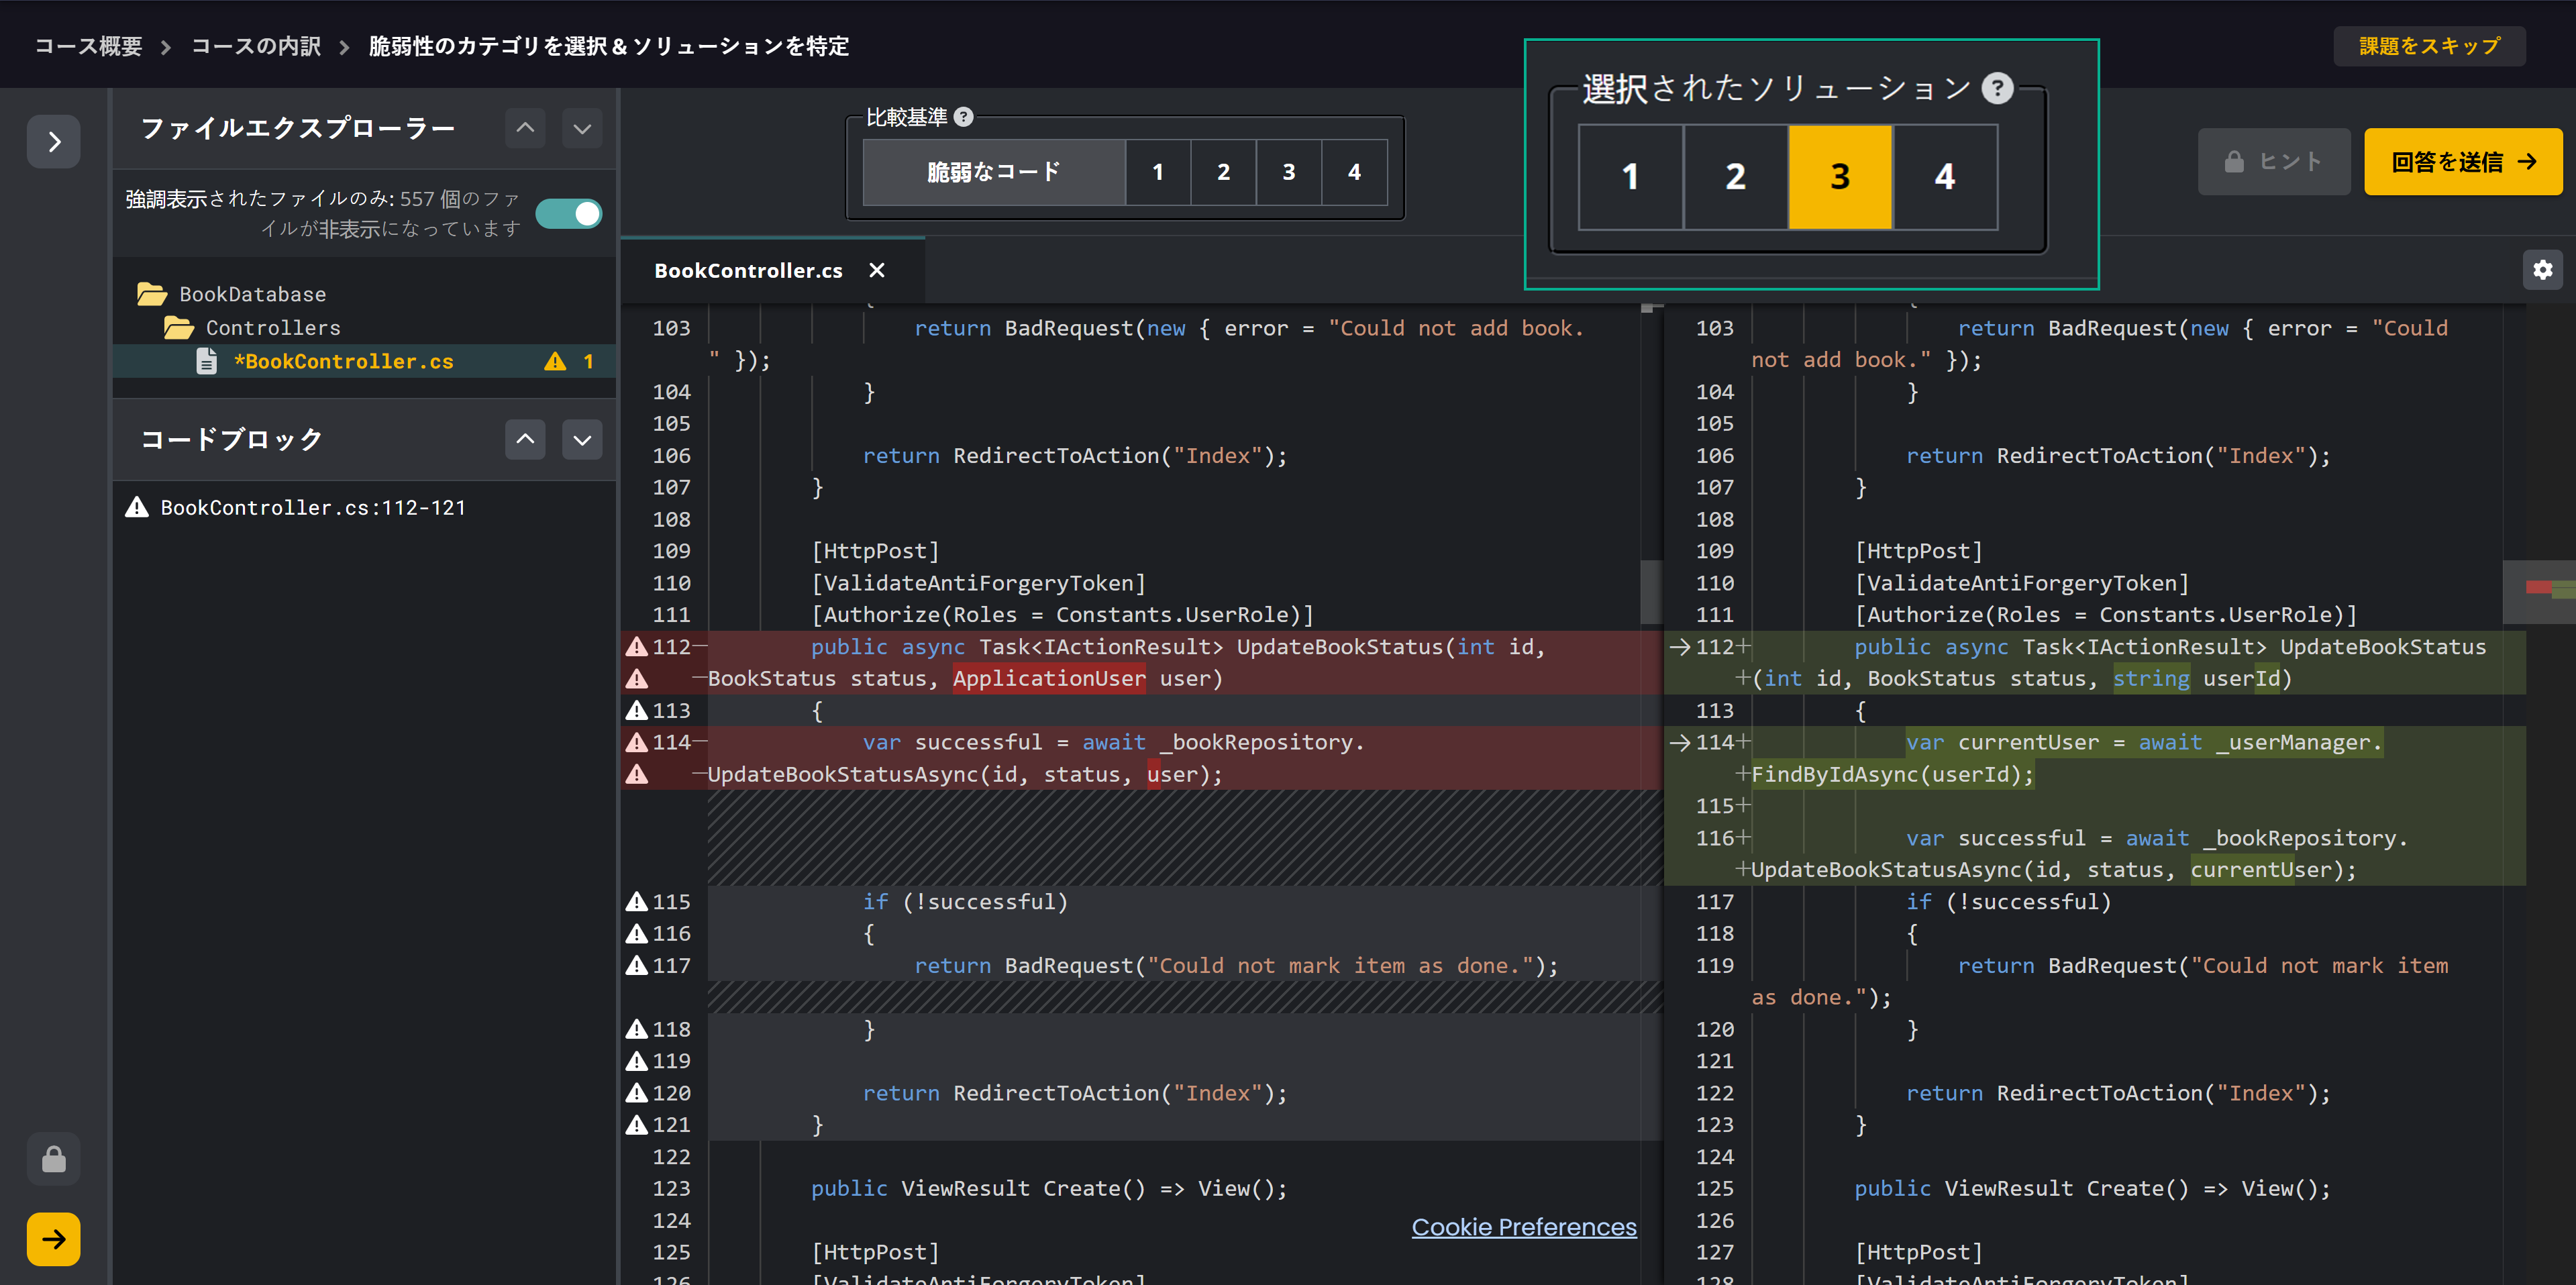The width and height of the screenshot is (2576, 1285).
Task: Click the file icon of BookController.cs
Action: (206, 361)
